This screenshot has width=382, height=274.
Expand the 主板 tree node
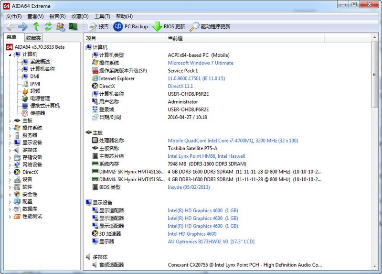pyautogui.click(x=10, y=121)
